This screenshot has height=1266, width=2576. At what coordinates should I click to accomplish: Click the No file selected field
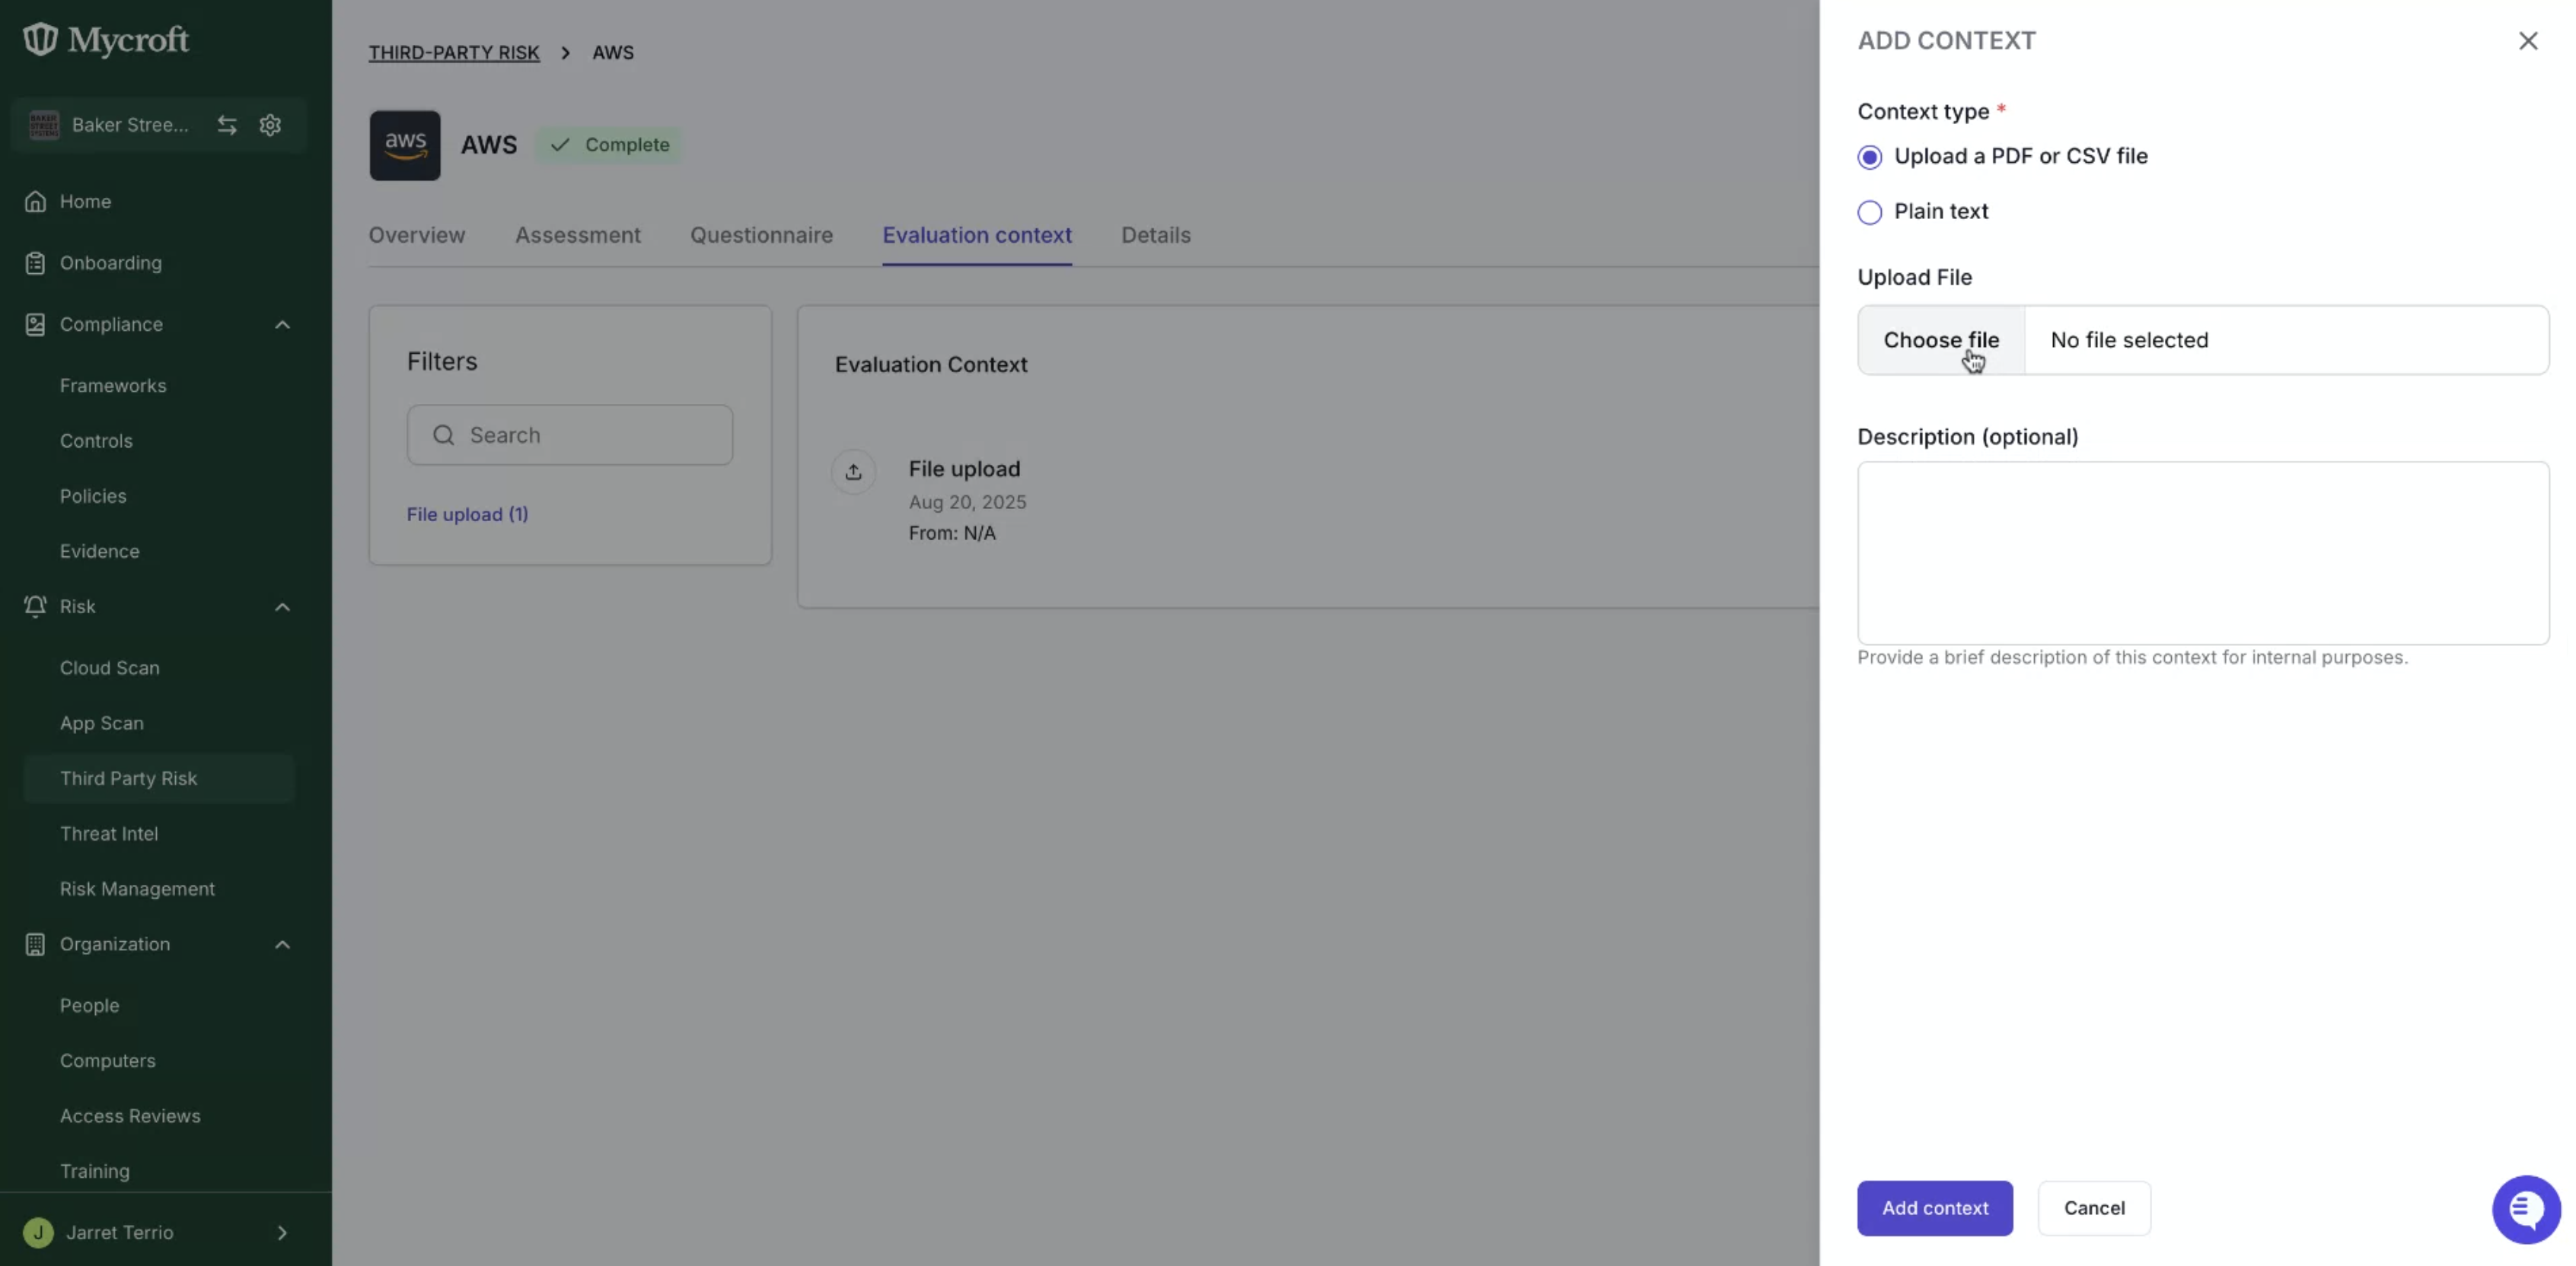[x=2287, y=341]
